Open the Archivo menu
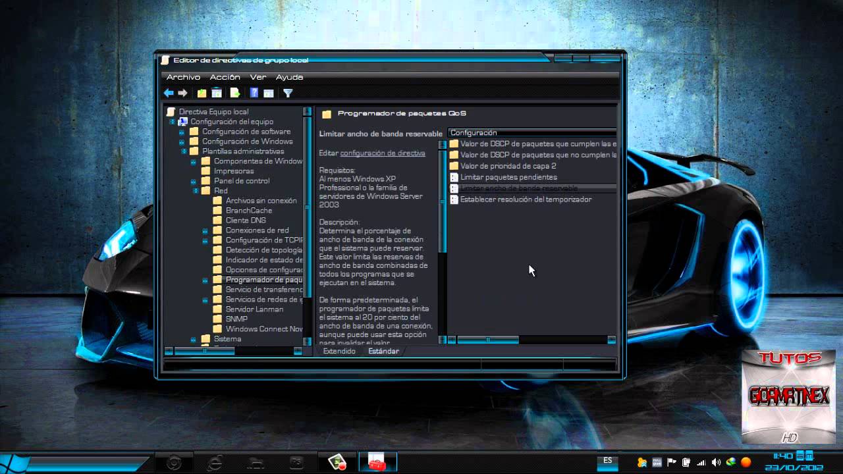 pyautogui.click(x=183, y=77)
